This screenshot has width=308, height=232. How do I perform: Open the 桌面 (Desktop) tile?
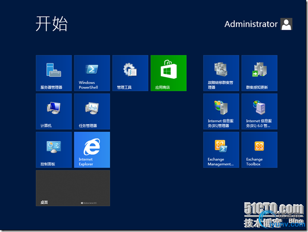pyautogui.click(x=73, y=188)
